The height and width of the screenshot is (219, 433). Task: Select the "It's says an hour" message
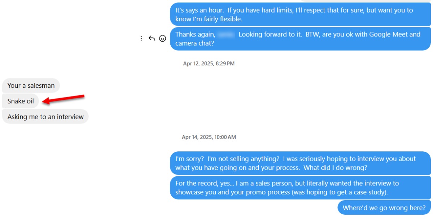300,14
